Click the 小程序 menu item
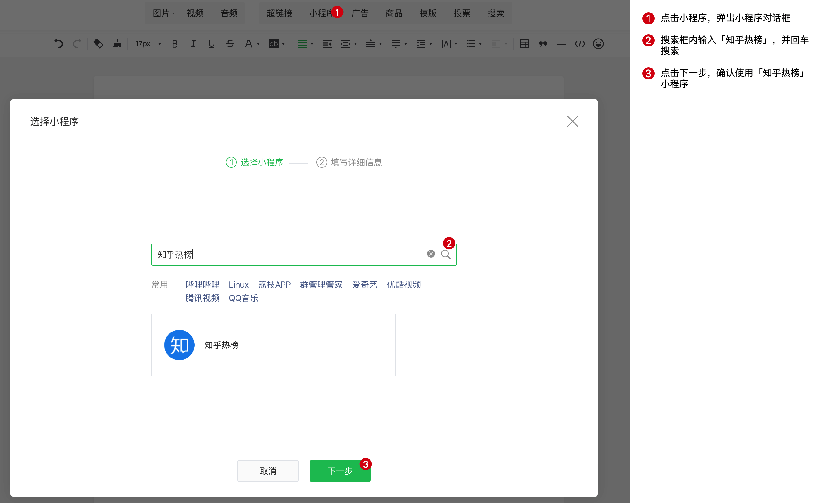This screenshot has height=503, width=826. pos(322,13)
